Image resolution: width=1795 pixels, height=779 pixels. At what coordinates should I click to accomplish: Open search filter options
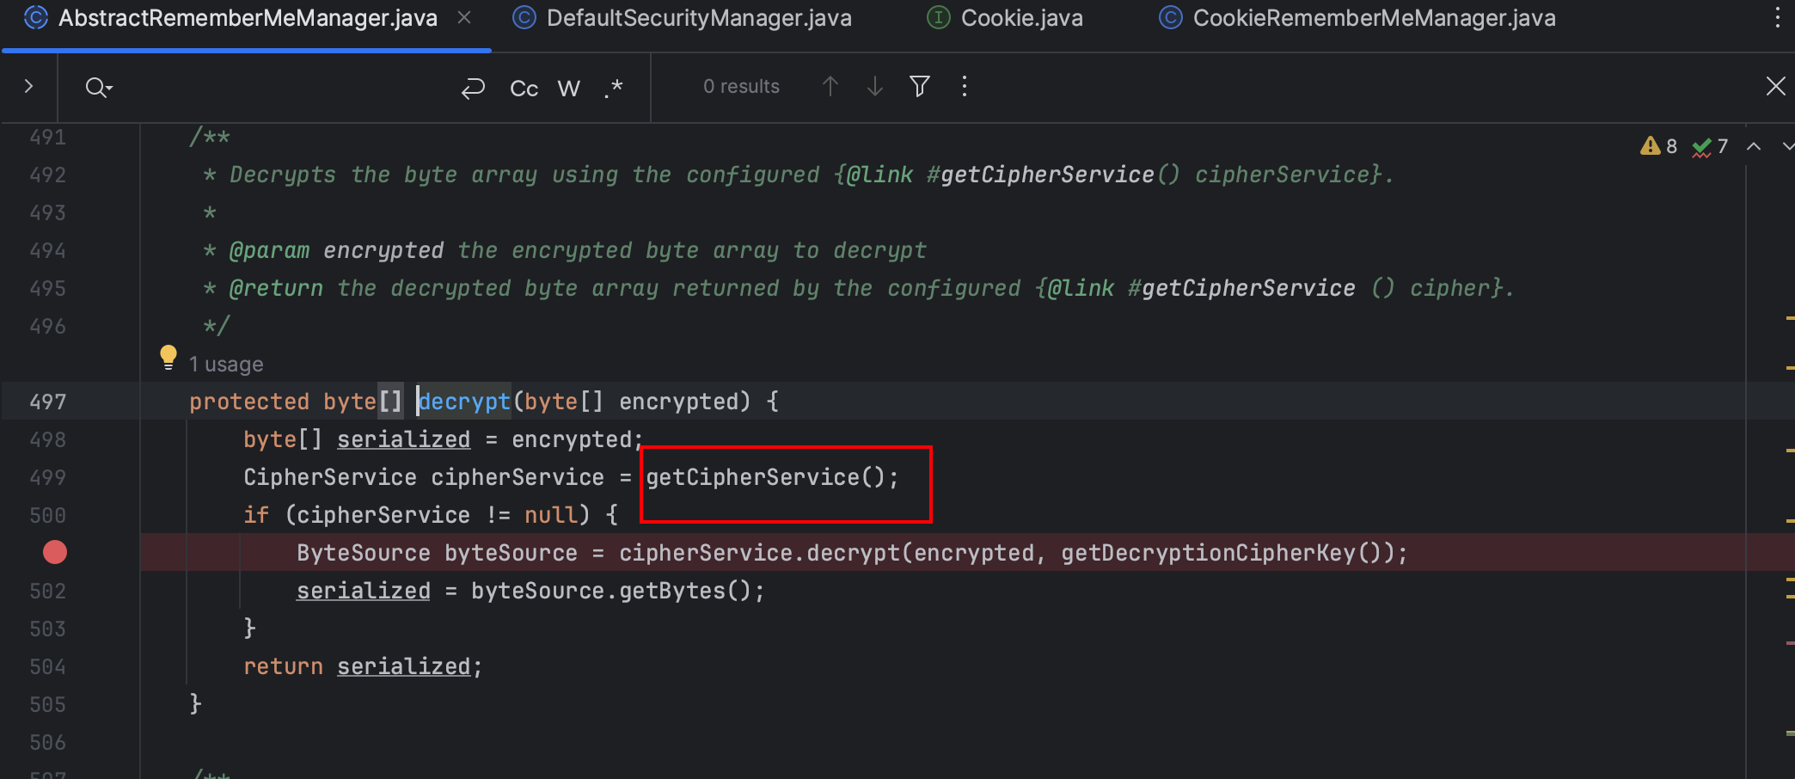click(x=920, y=86)
